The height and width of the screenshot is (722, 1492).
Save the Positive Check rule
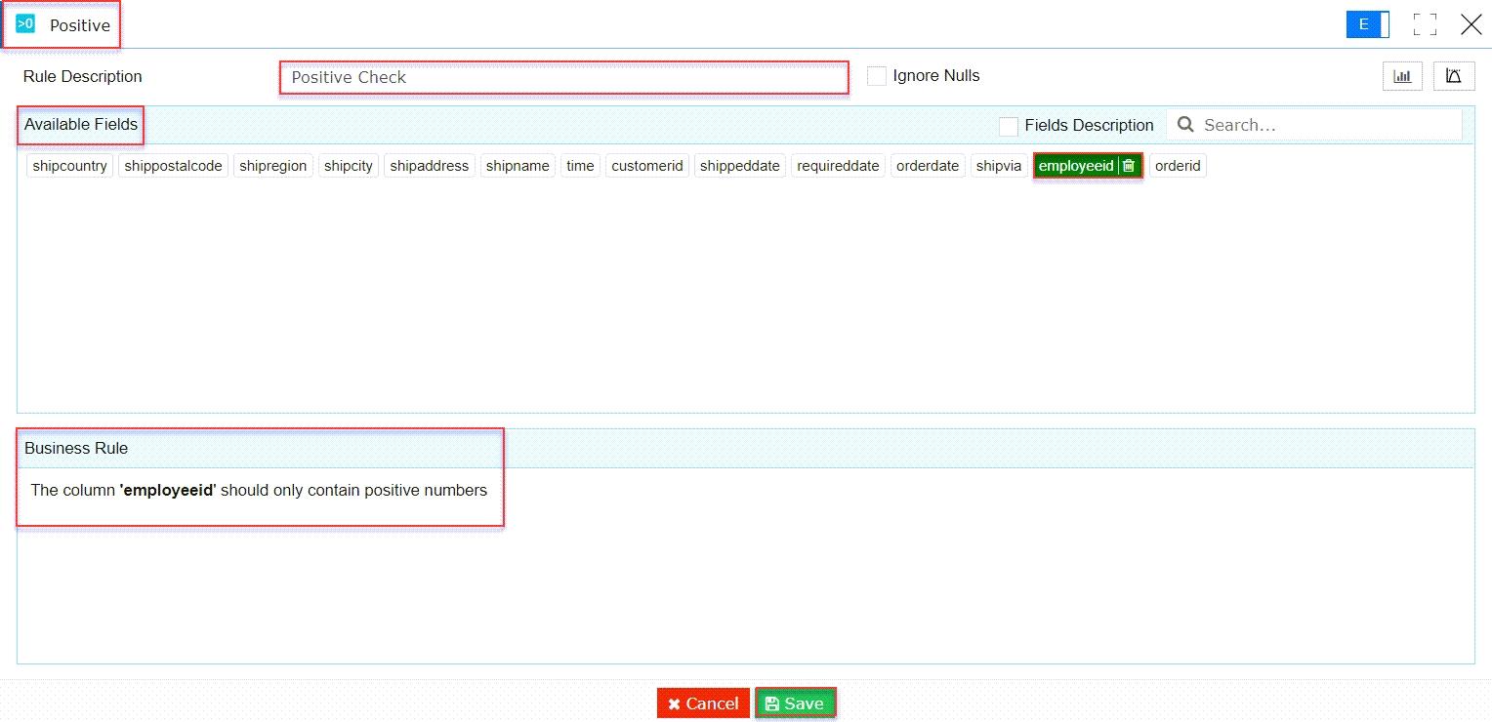point(796,702)
